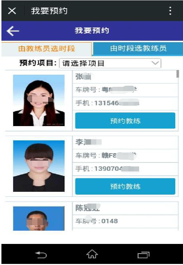Select the first coach's portrait photo
The height and width of the screenshot is (265, 183).
coord(39,101)
